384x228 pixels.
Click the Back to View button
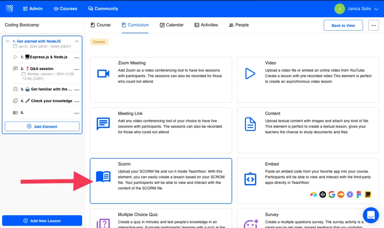pos(343,25)
